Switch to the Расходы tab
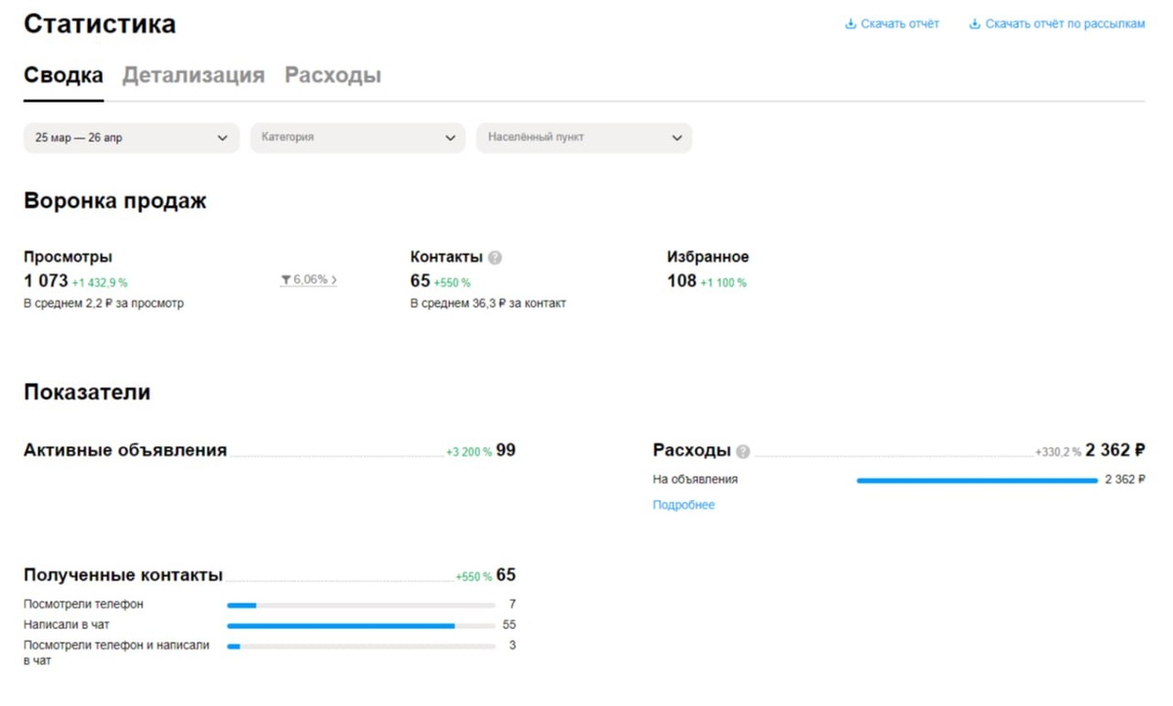 [332, 75]
